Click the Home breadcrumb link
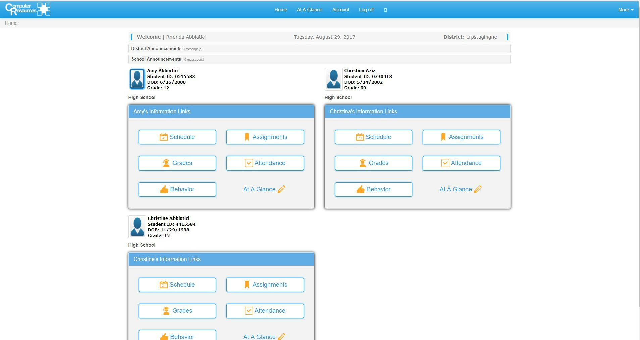 (11, 23)
